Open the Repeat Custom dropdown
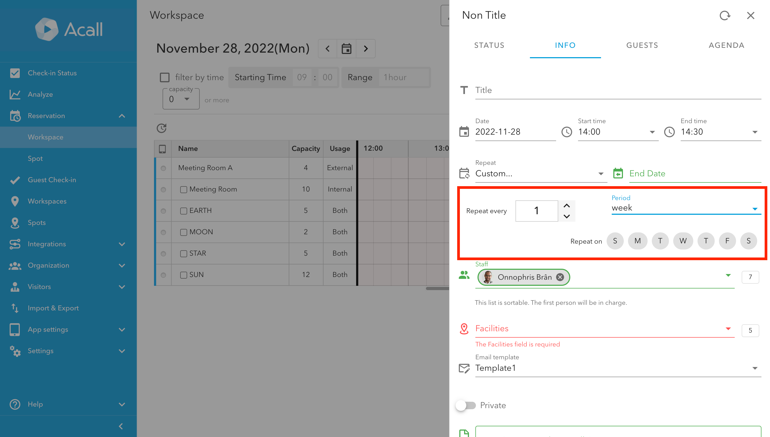This screenshot has height=437, width=770. click(539, 174)
